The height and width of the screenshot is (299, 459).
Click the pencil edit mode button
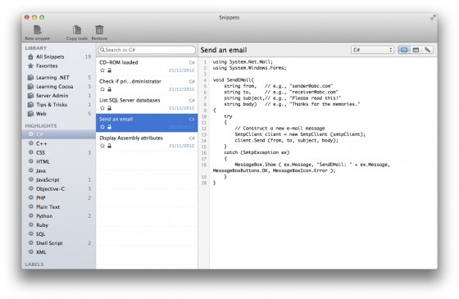pos(427,50)
